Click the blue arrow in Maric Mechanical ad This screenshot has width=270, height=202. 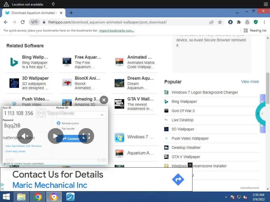pyautogui.click(x=178, y=179)
